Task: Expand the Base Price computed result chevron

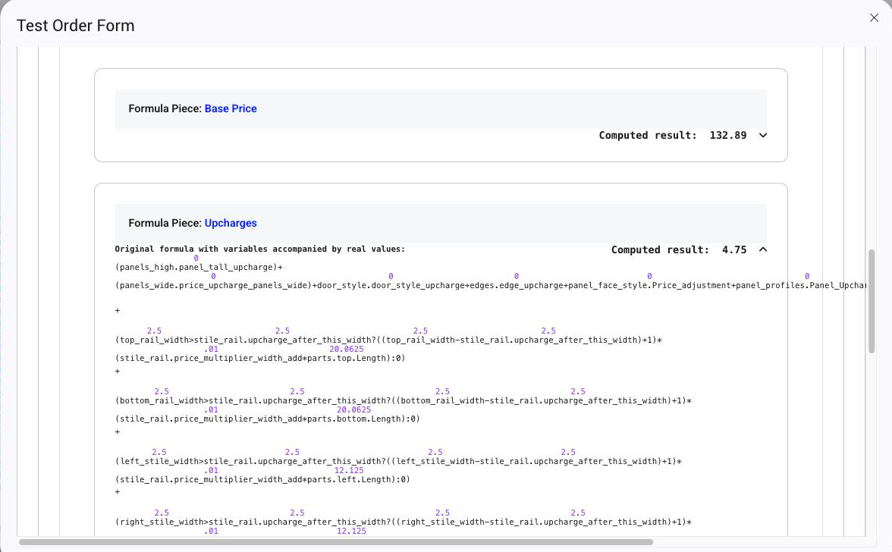Action: pyautogui.click(x=763, y=135)
